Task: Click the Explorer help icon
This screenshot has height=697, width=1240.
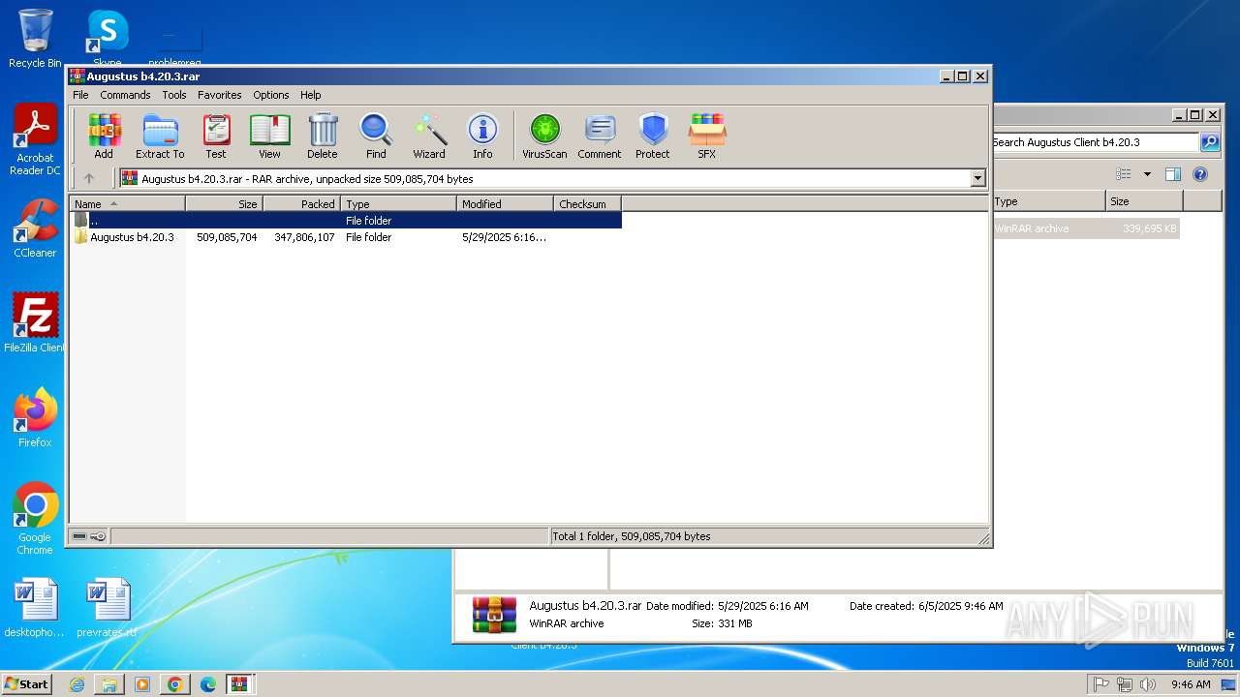Action: [x=1200, y=174]
